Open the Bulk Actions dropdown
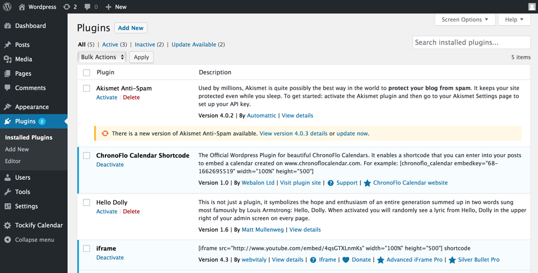The image size is (538, 273). point(102,57)
